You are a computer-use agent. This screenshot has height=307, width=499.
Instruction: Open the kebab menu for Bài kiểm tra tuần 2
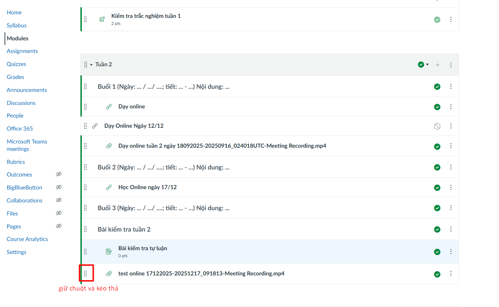pos(451,229)
